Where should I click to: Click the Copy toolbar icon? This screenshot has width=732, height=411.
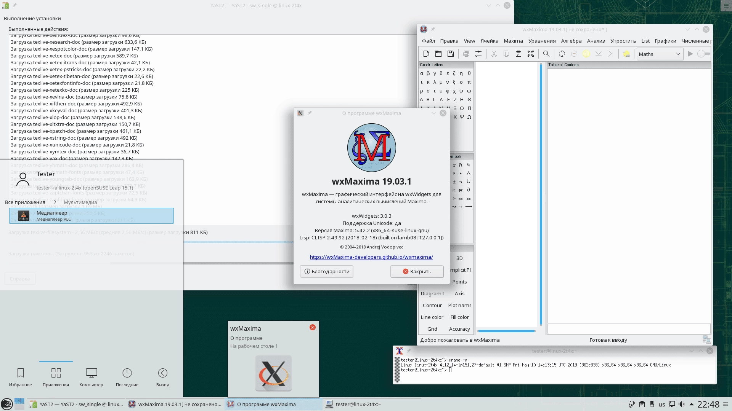[506, 54]
